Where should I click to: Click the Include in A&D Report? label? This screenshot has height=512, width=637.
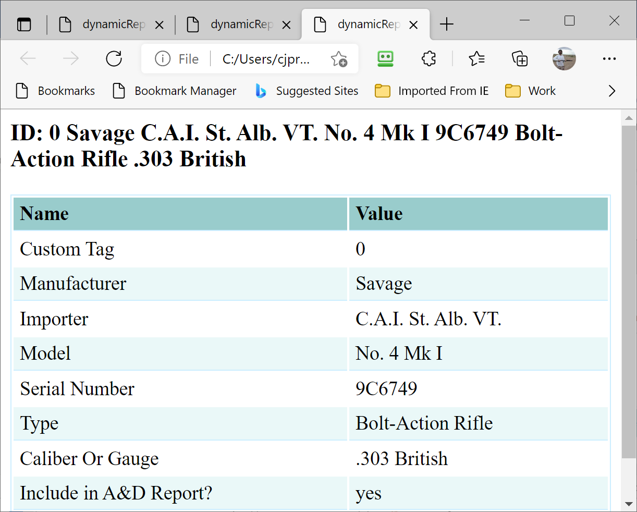point(116,493)
